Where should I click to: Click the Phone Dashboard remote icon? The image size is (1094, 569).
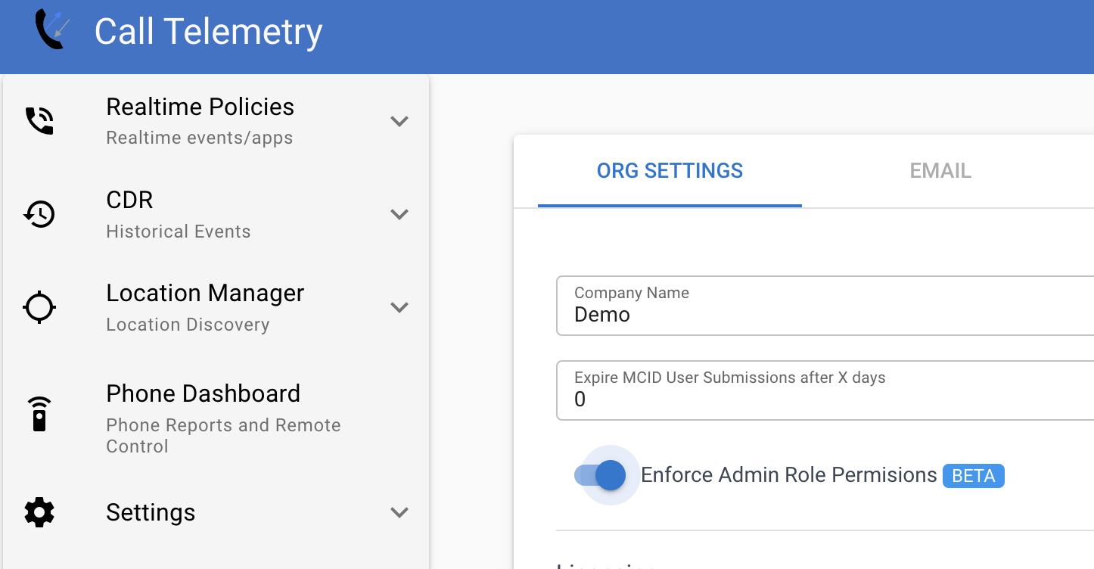pos(39,414)
